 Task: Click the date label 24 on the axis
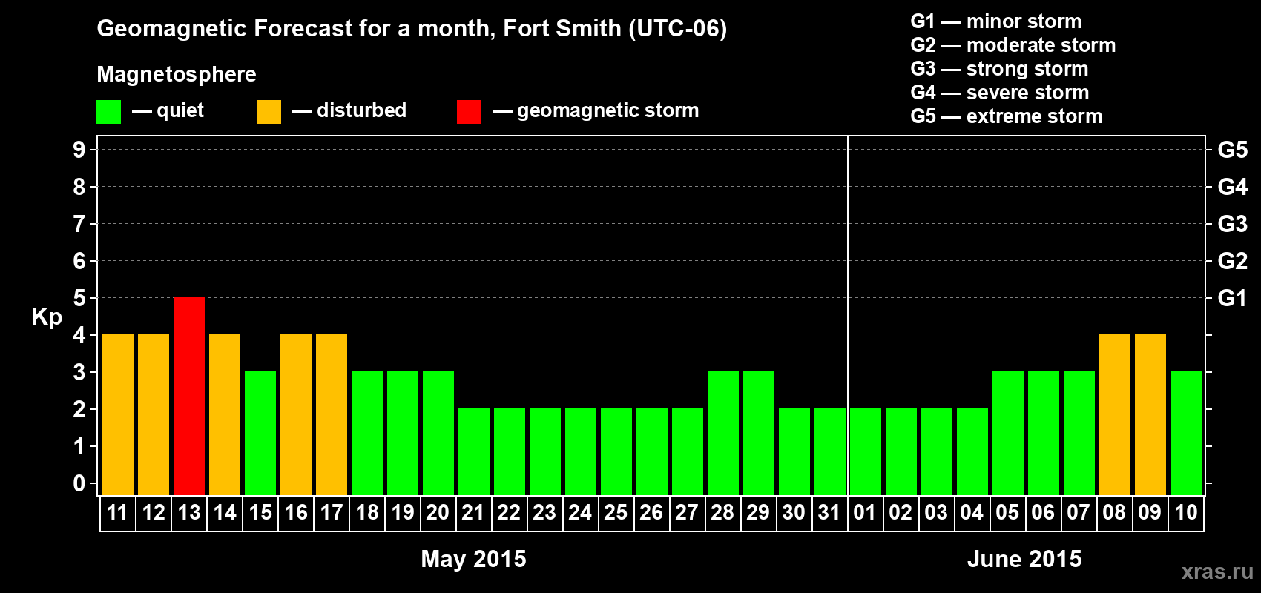coord(581,512)
